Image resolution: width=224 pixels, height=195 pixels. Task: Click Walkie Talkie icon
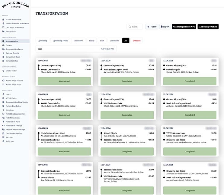pyautogui.click(x=3, y=71)
